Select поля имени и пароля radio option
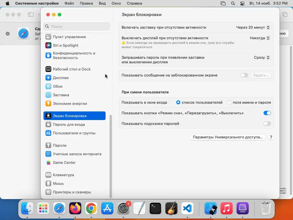The image size is (293, 220). [229, 103]
